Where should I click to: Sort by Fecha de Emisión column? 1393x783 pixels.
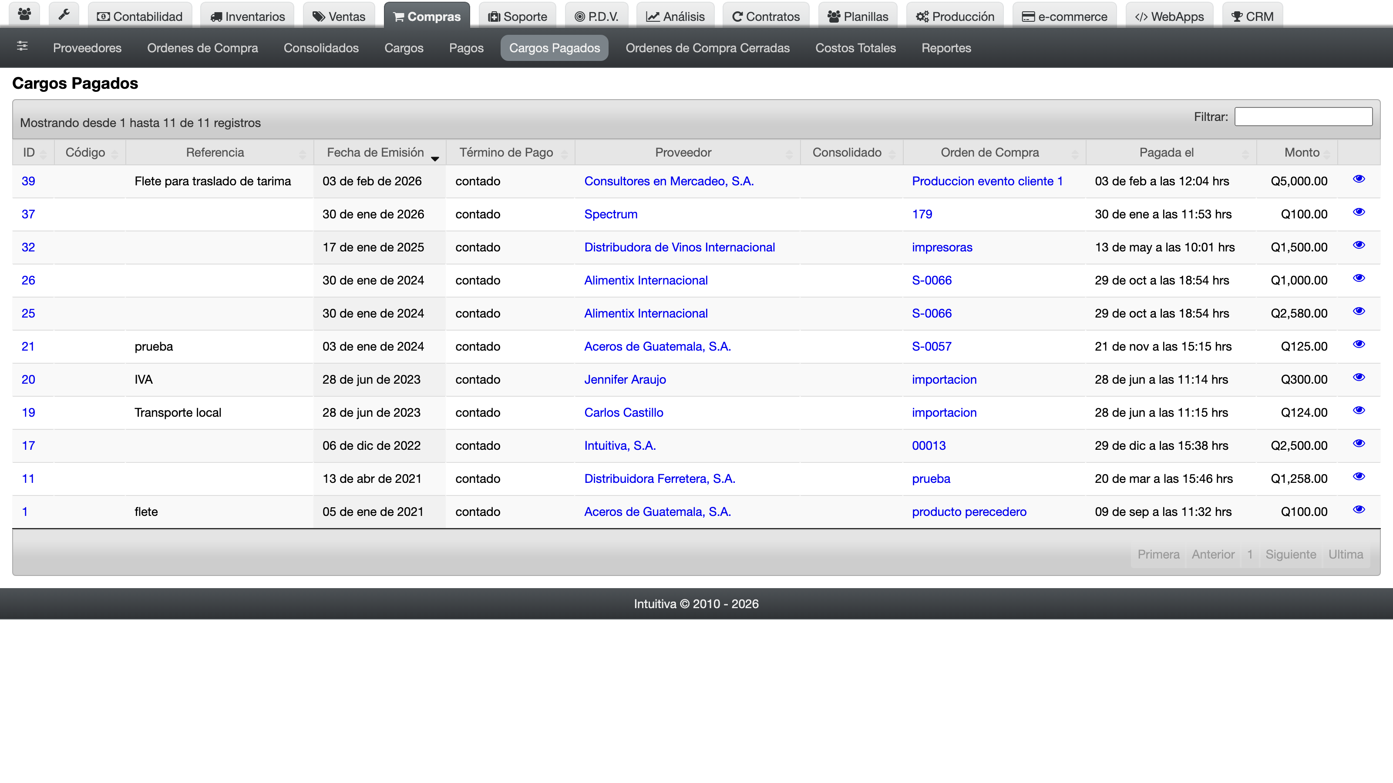pos(380,152)
